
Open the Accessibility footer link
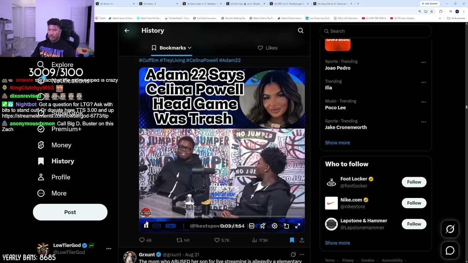point(392,260)
